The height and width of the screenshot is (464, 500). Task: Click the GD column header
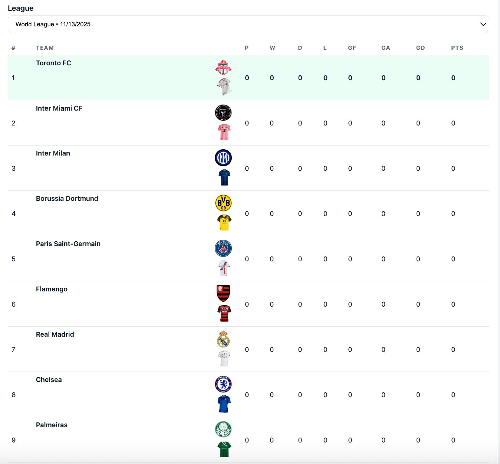click(x=420, y=48)
